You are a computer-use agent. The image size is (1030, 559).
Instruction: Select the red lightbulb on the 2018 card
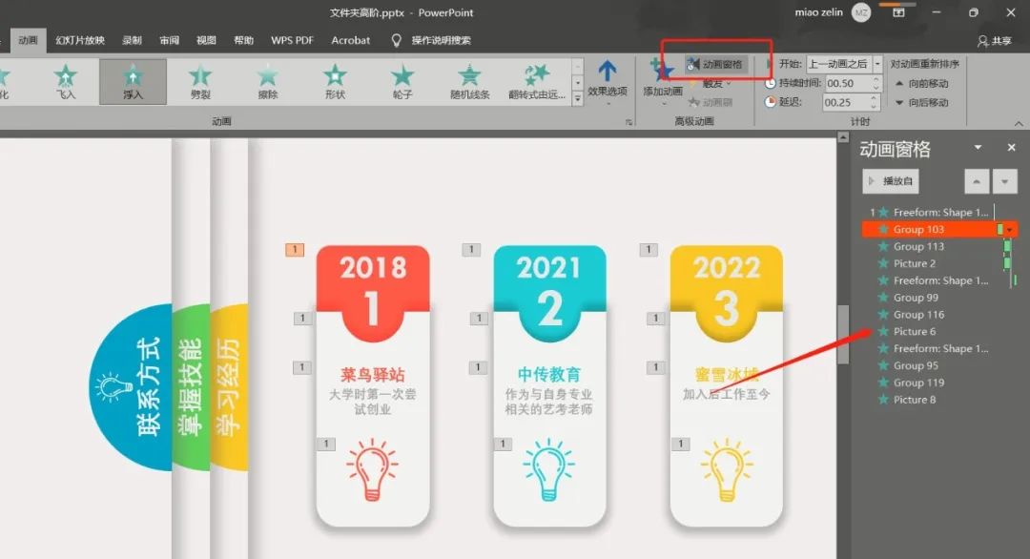[372, 469]
